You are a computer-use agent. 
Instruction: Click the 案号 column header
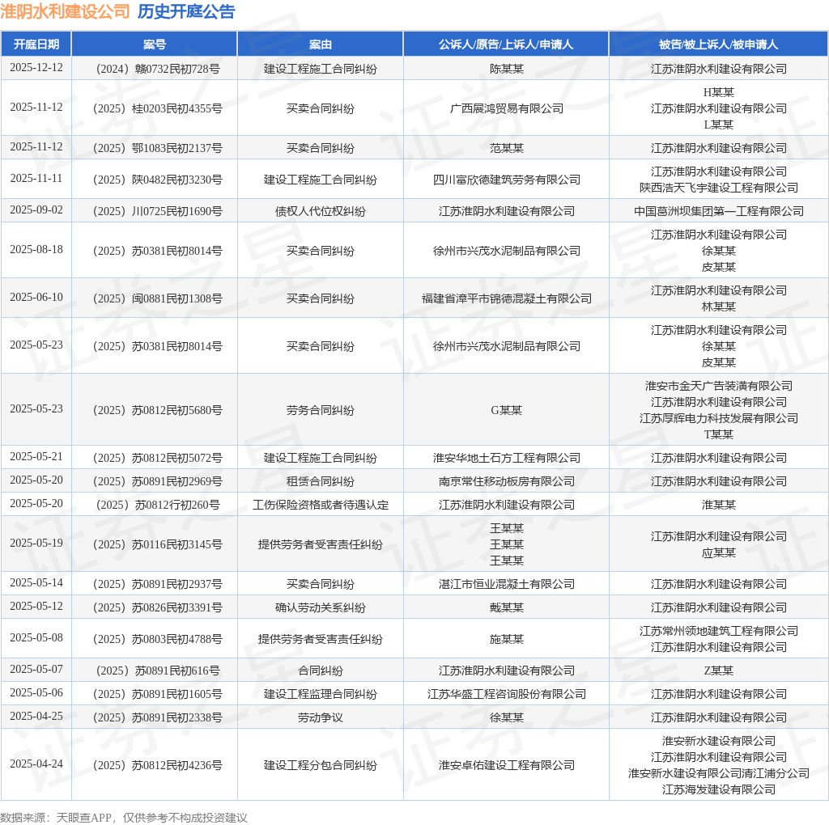(x=155, y=44)
